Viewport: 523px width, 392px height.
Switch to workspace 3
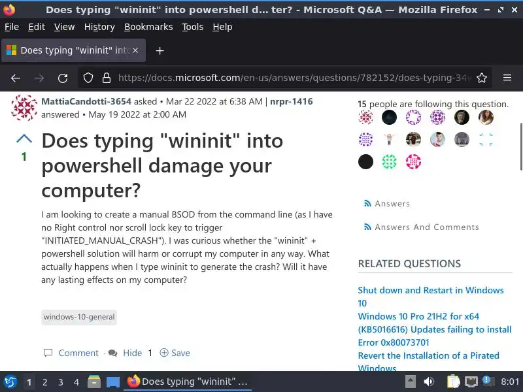60,382
